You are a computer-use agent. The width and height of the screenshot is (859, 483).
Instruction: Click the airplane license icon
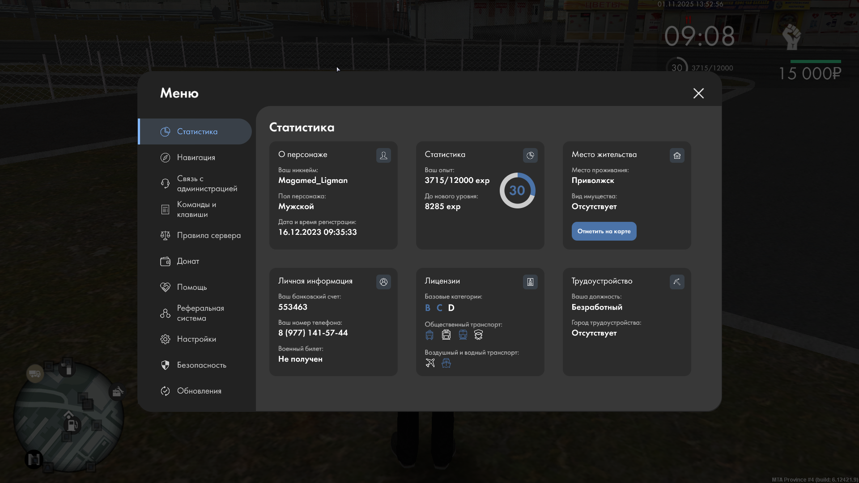(x=430, y=363)
